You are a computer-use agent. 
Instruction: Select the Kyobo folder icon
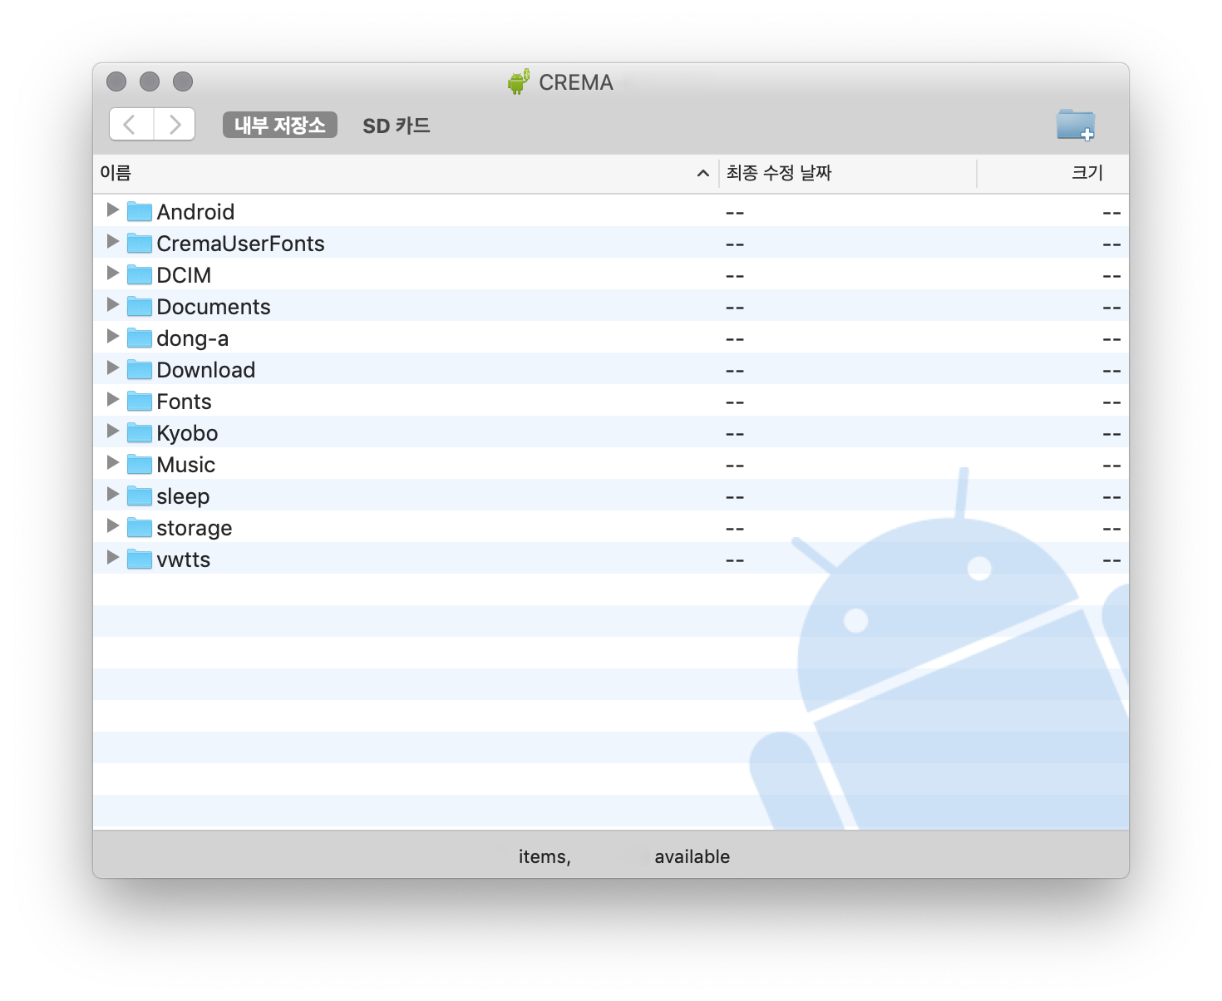tap(140, 432)
